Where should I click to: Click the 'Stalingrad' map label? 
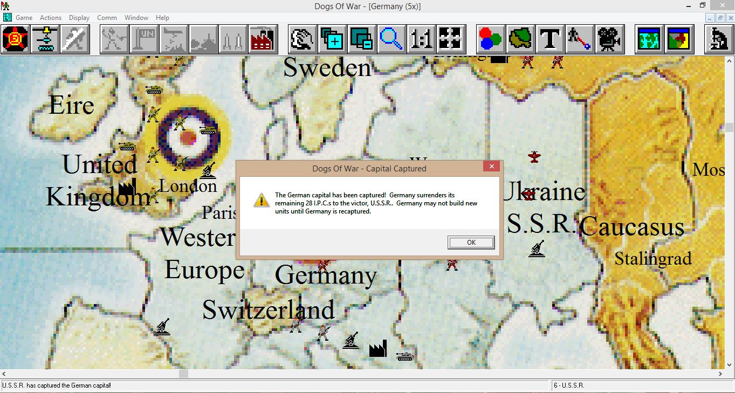[653, 259]
